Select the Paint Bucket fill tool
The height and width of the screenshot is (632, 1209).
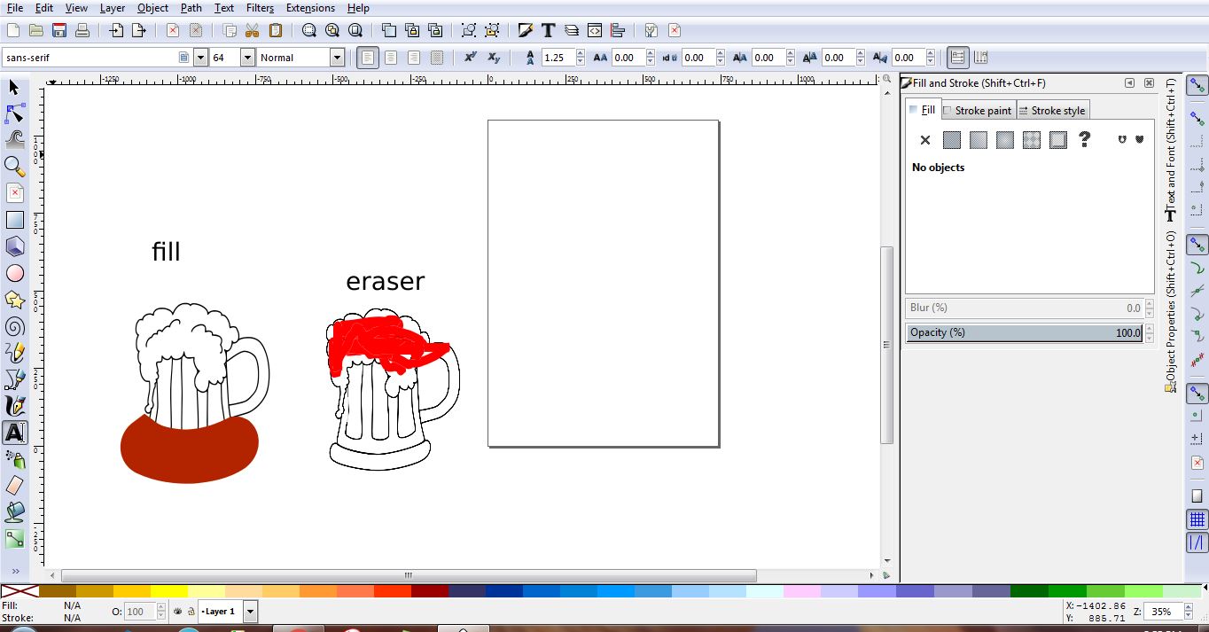(14, 511)
